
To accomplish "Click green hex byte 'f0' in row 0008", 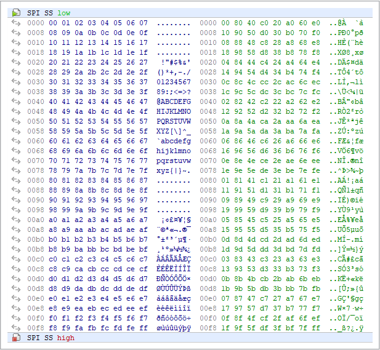I will (316, 33).
